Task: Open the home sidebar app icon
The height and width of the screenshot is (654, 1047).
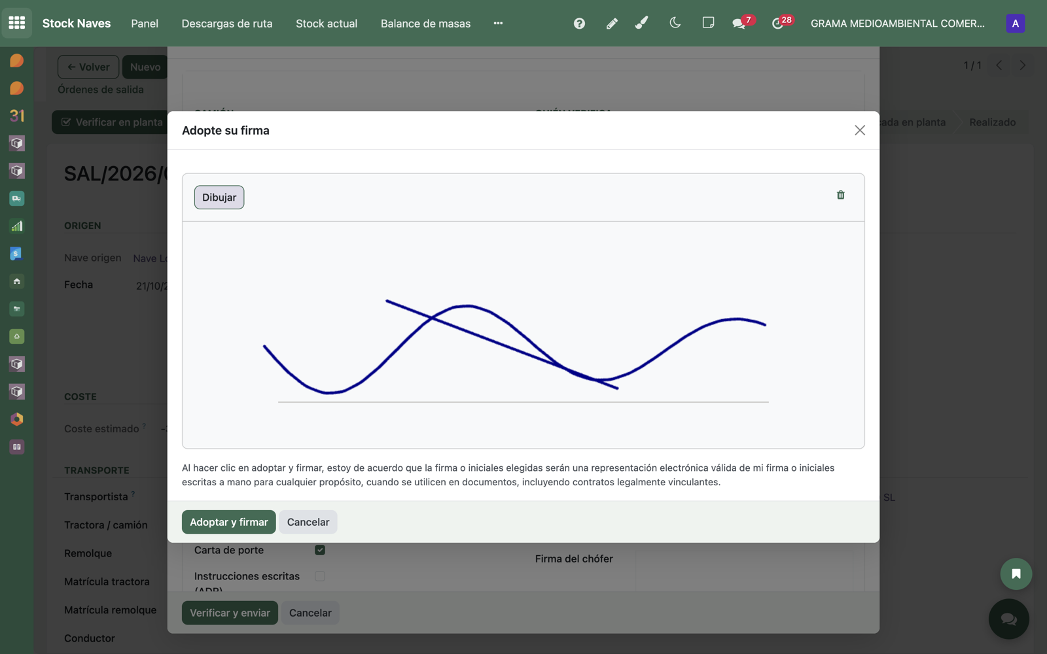Action: tap(17, 281)
